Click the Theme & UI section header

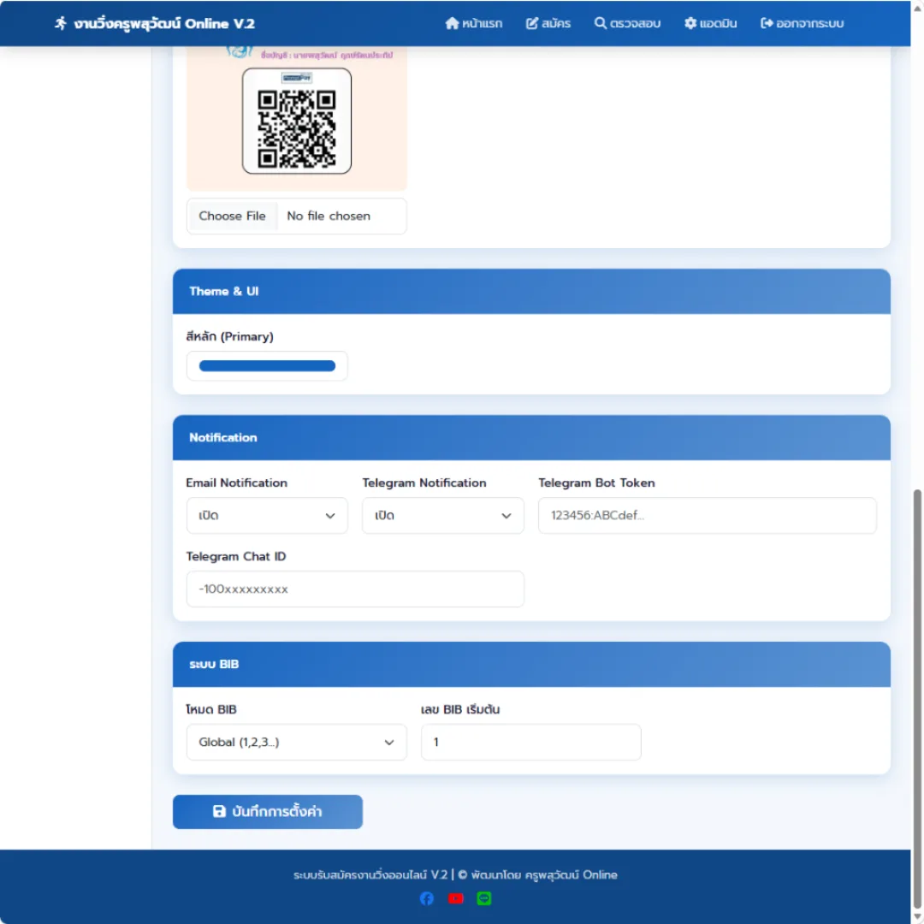pos(531,292)
